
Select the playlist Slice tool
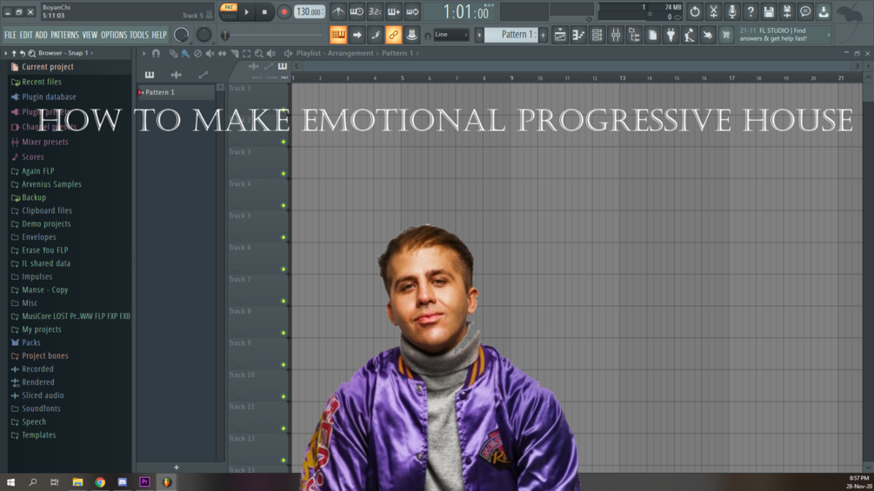click(x=234, y=53)
